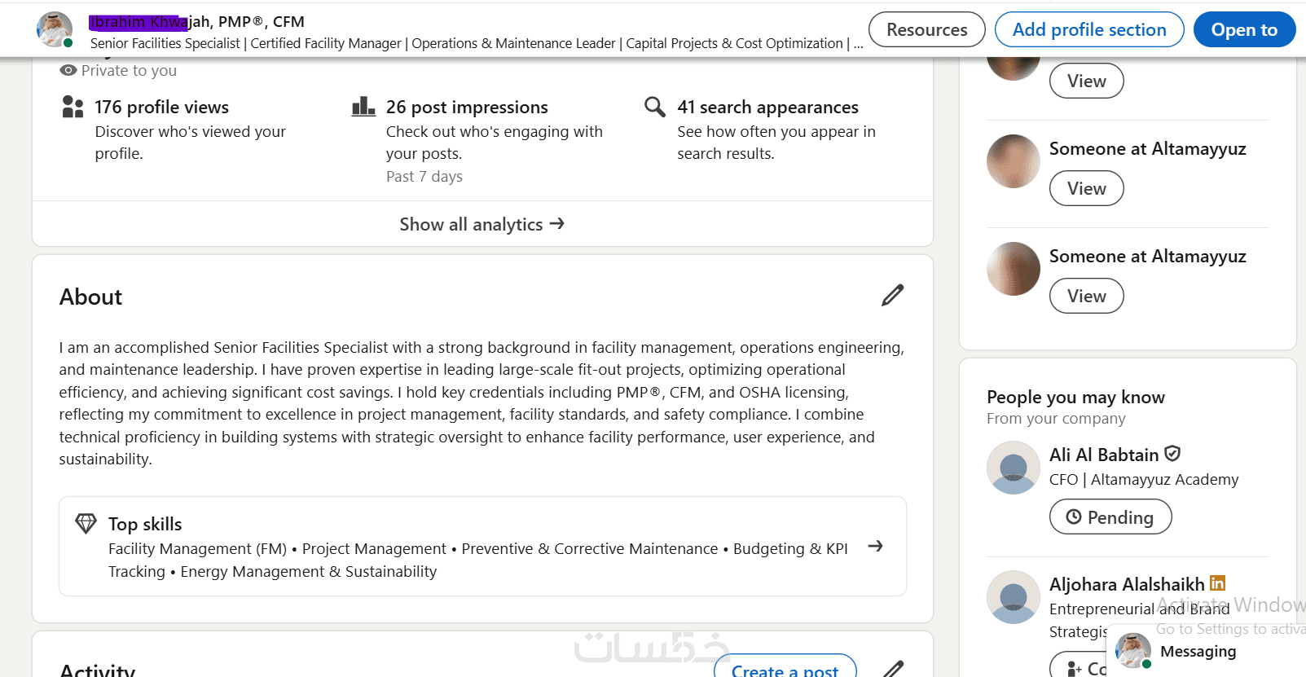This screenshot has width=1306, height=677.
Task: Click Add profile section button
Action: point(1088,30)
